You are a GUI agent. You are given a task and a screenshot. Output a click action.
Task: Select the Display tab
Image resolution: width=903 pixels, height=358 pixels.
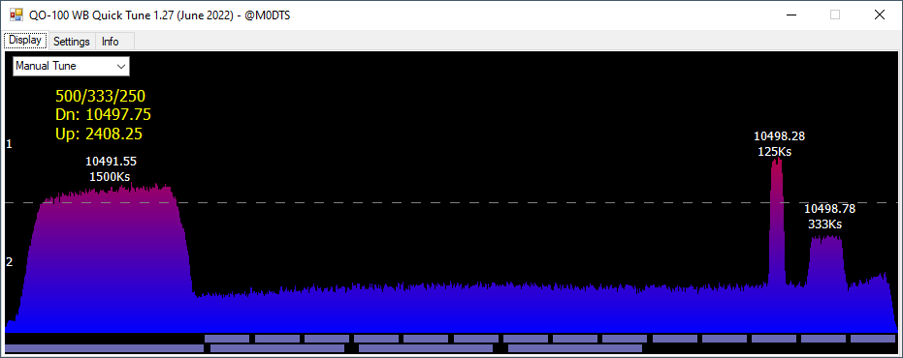(x=25, y=41)
